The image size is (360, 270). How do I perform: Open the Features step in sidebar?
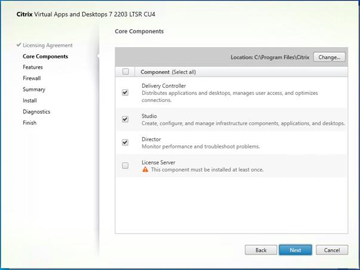click(33, 67)
